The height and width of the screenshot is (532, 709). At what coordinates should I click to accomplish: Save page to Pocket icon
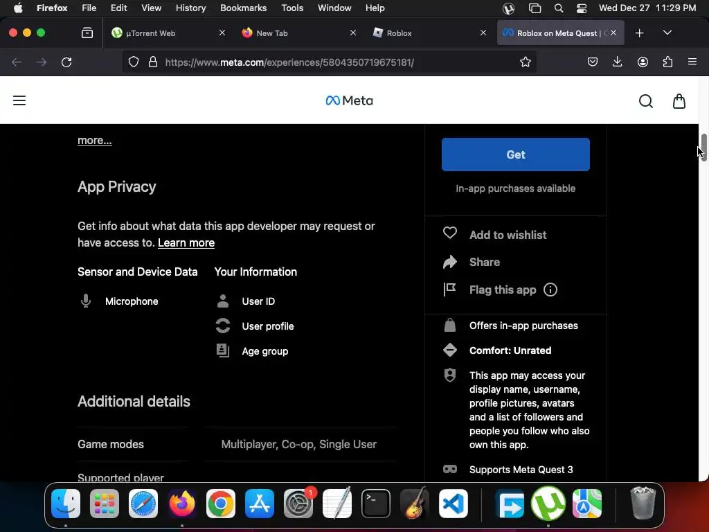(x=593, y=62)
